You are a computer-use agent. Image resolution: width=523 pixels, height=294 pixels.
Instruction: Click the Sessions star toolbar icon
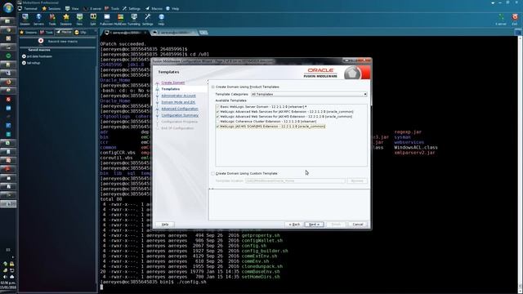pos(65,20)
